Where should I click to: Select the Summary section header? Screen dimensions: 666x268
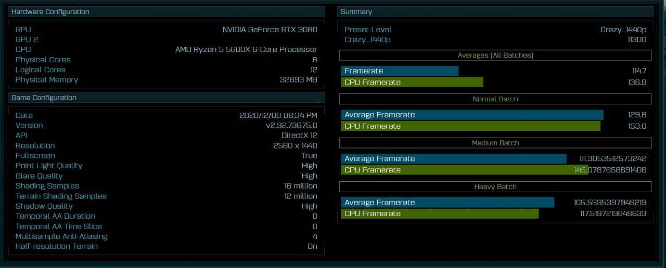(495, 11)
